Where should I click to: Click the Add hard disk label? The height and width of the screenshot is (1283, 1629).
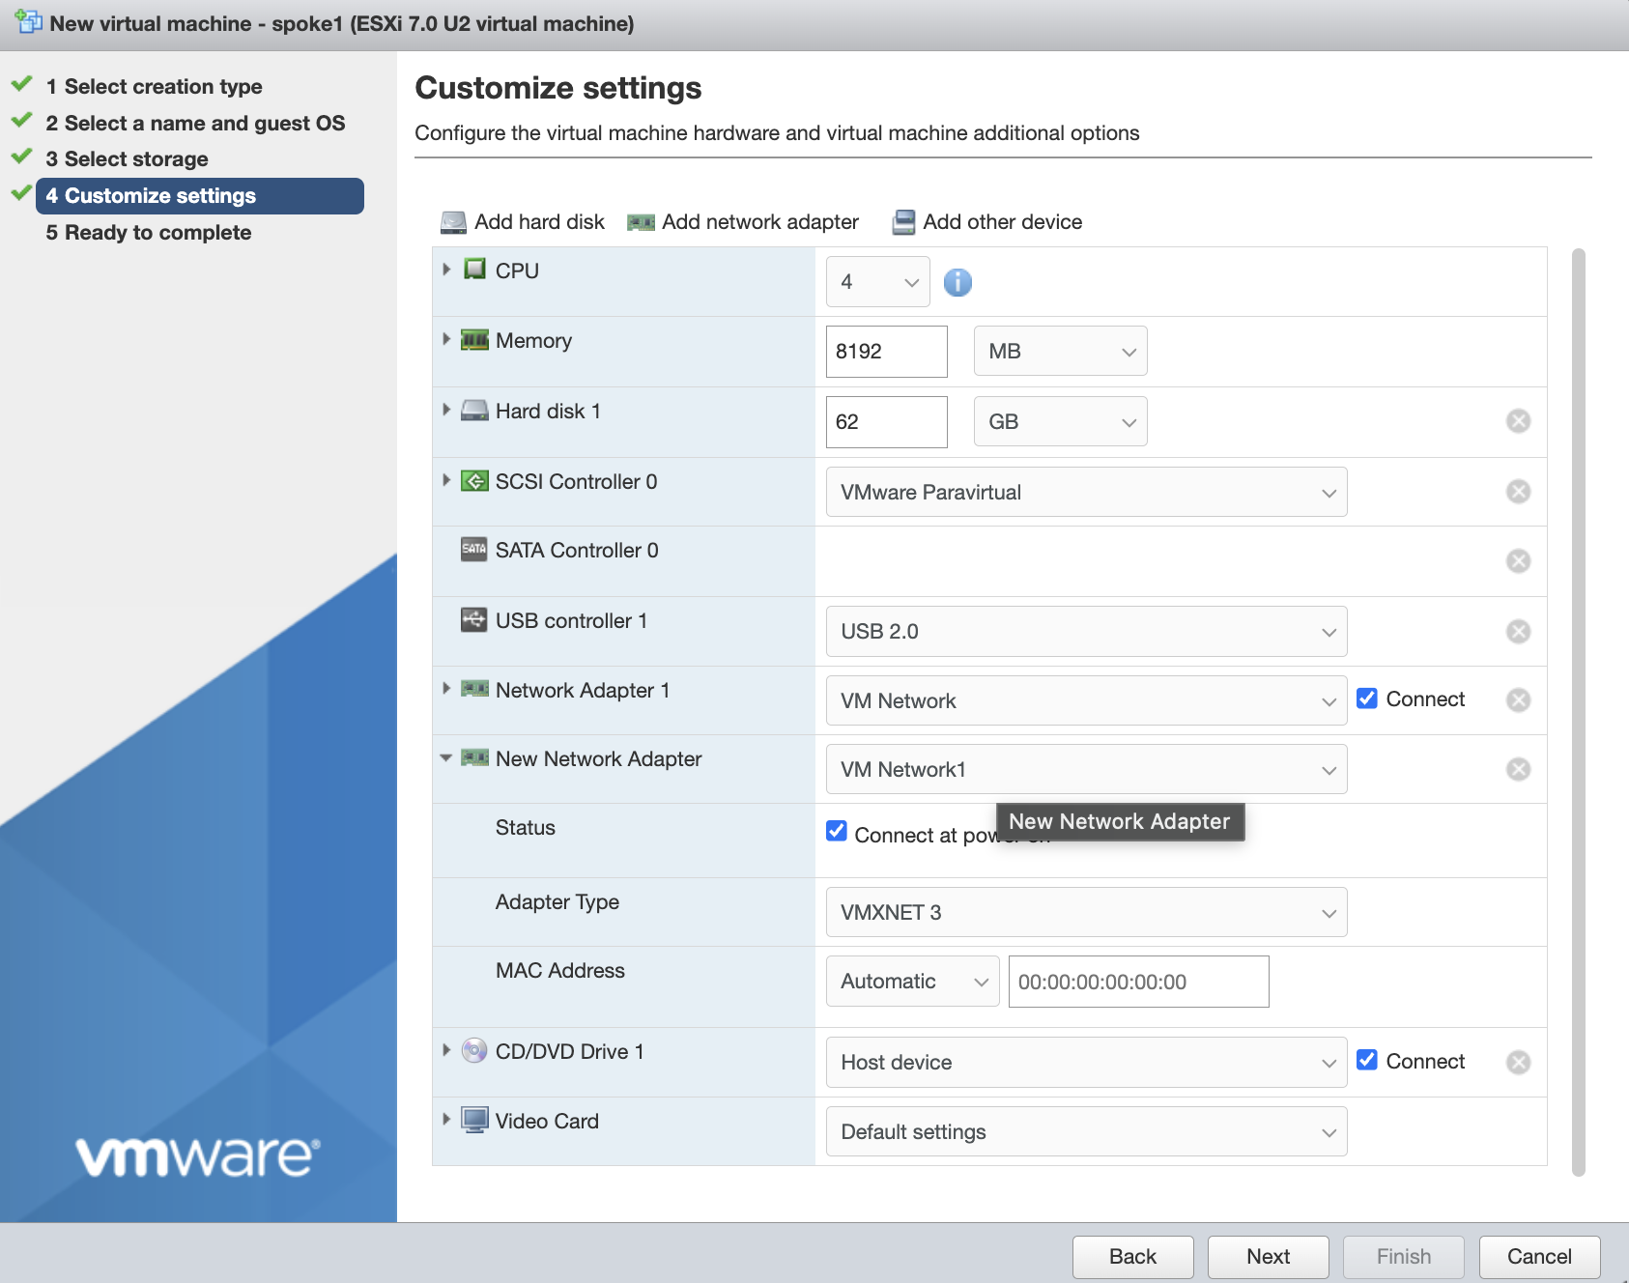pyautogui.click(x=539, y=222)
